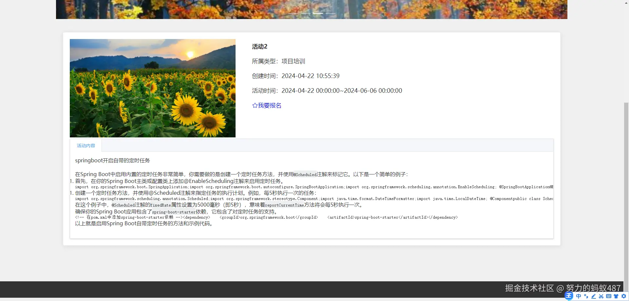This screenshot has height=301, width=629.
Task: Click the input method logo icon
Action: point(569,296)
